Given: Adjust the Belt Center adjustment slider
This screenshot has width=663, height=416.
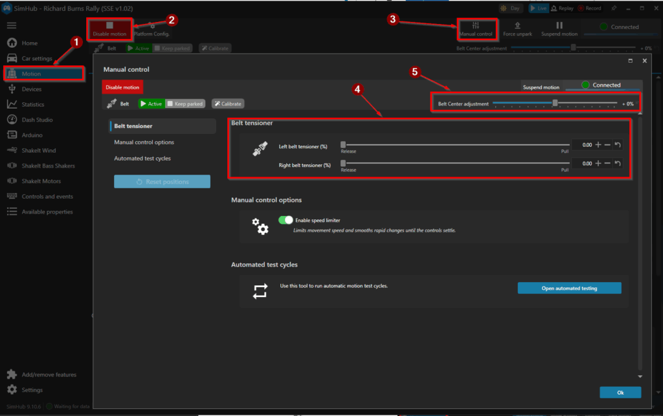Looking at the screenshot, I should pos(555,103).
